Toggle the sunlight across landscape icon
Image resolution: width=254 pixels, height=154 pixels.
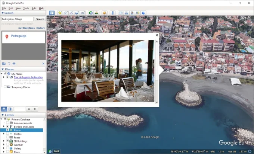coord(96,13)
